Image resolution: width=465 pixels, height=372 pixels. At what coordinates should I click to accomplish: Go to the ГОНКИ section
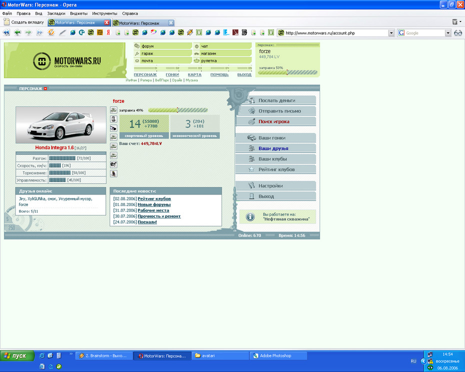172,74
